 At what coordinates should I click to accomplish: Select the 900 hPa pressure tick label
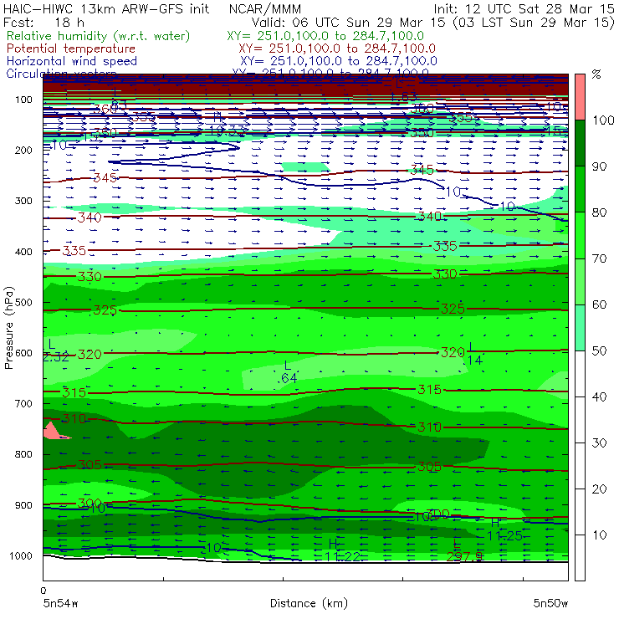click(23, 505)
